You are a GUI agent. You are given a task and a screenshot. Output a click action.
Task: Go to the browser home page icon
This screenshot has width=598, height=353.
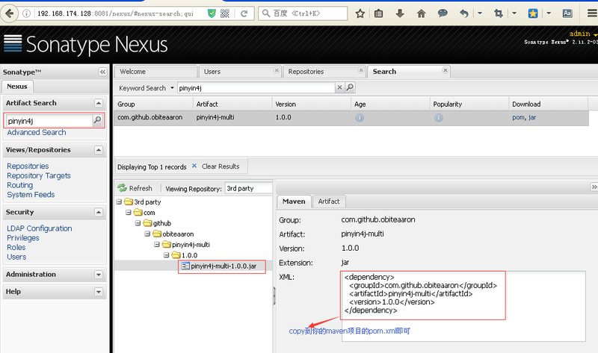pyautogui.click(x=421, y=13)
